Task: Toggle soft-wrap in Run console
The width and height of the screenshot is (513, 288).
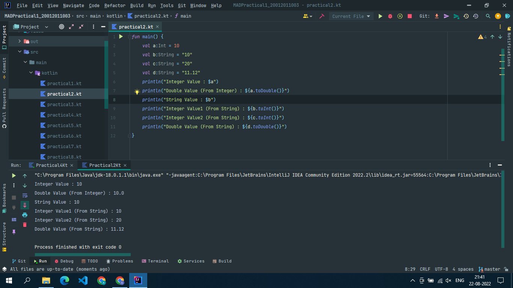Action: click(x=25, y=195)
